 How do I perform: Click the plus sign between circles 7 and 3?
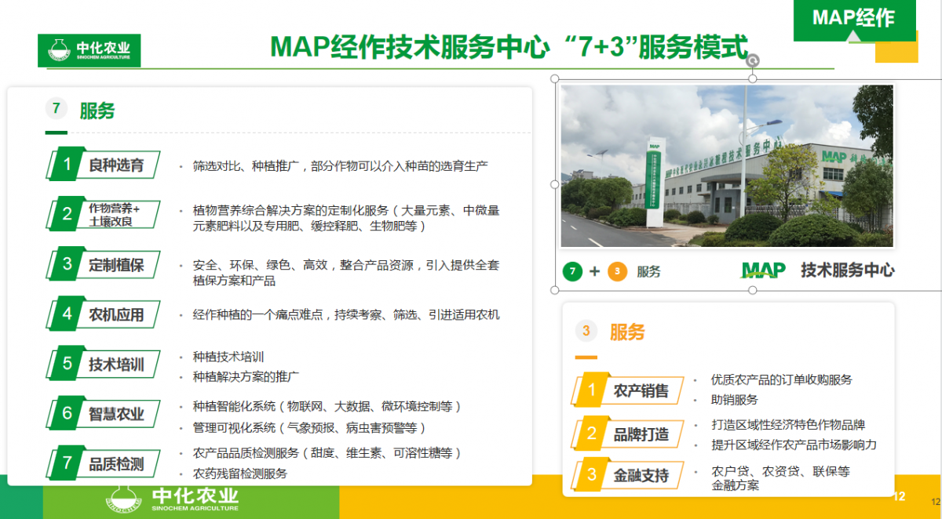coord(594,271)
